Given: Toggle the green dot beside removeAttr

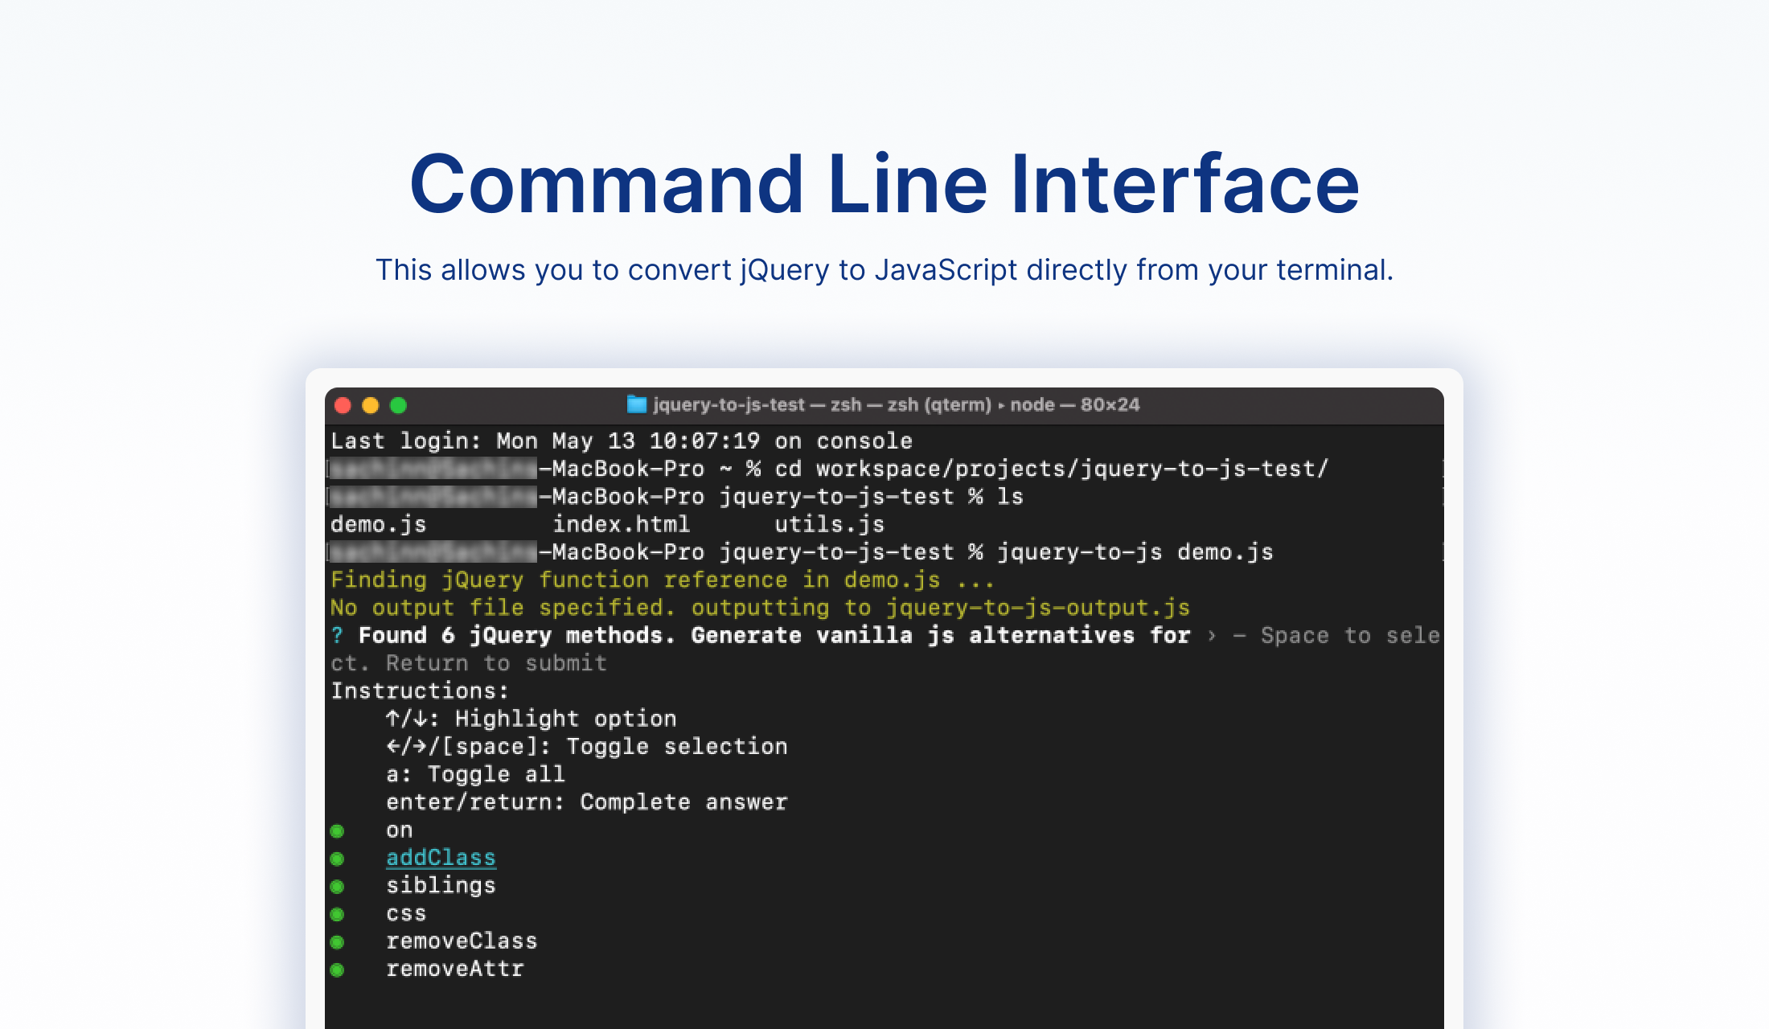Looking at the screenshot, I should [x=337, y=970].
